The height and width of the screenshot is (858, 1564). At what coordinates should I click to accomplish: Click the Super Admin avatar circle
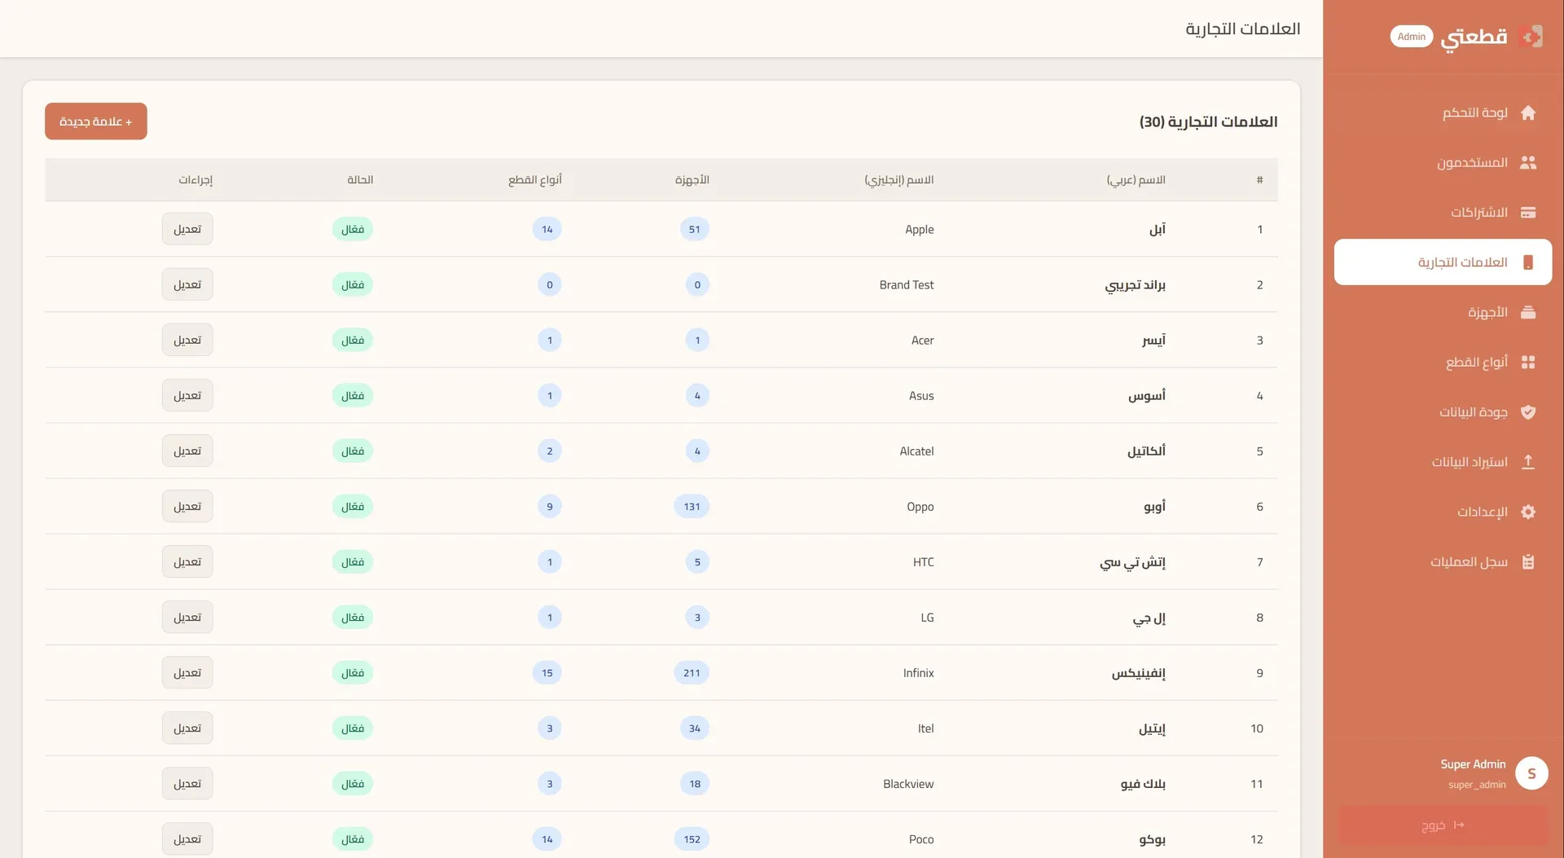[1531, 773]
